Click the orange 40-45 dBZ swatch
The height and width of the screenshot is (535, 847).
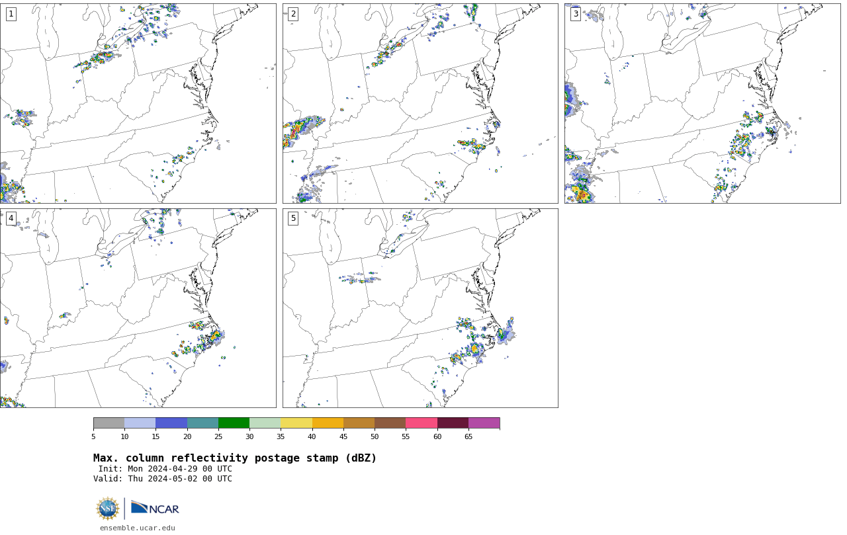pos(328,423)
